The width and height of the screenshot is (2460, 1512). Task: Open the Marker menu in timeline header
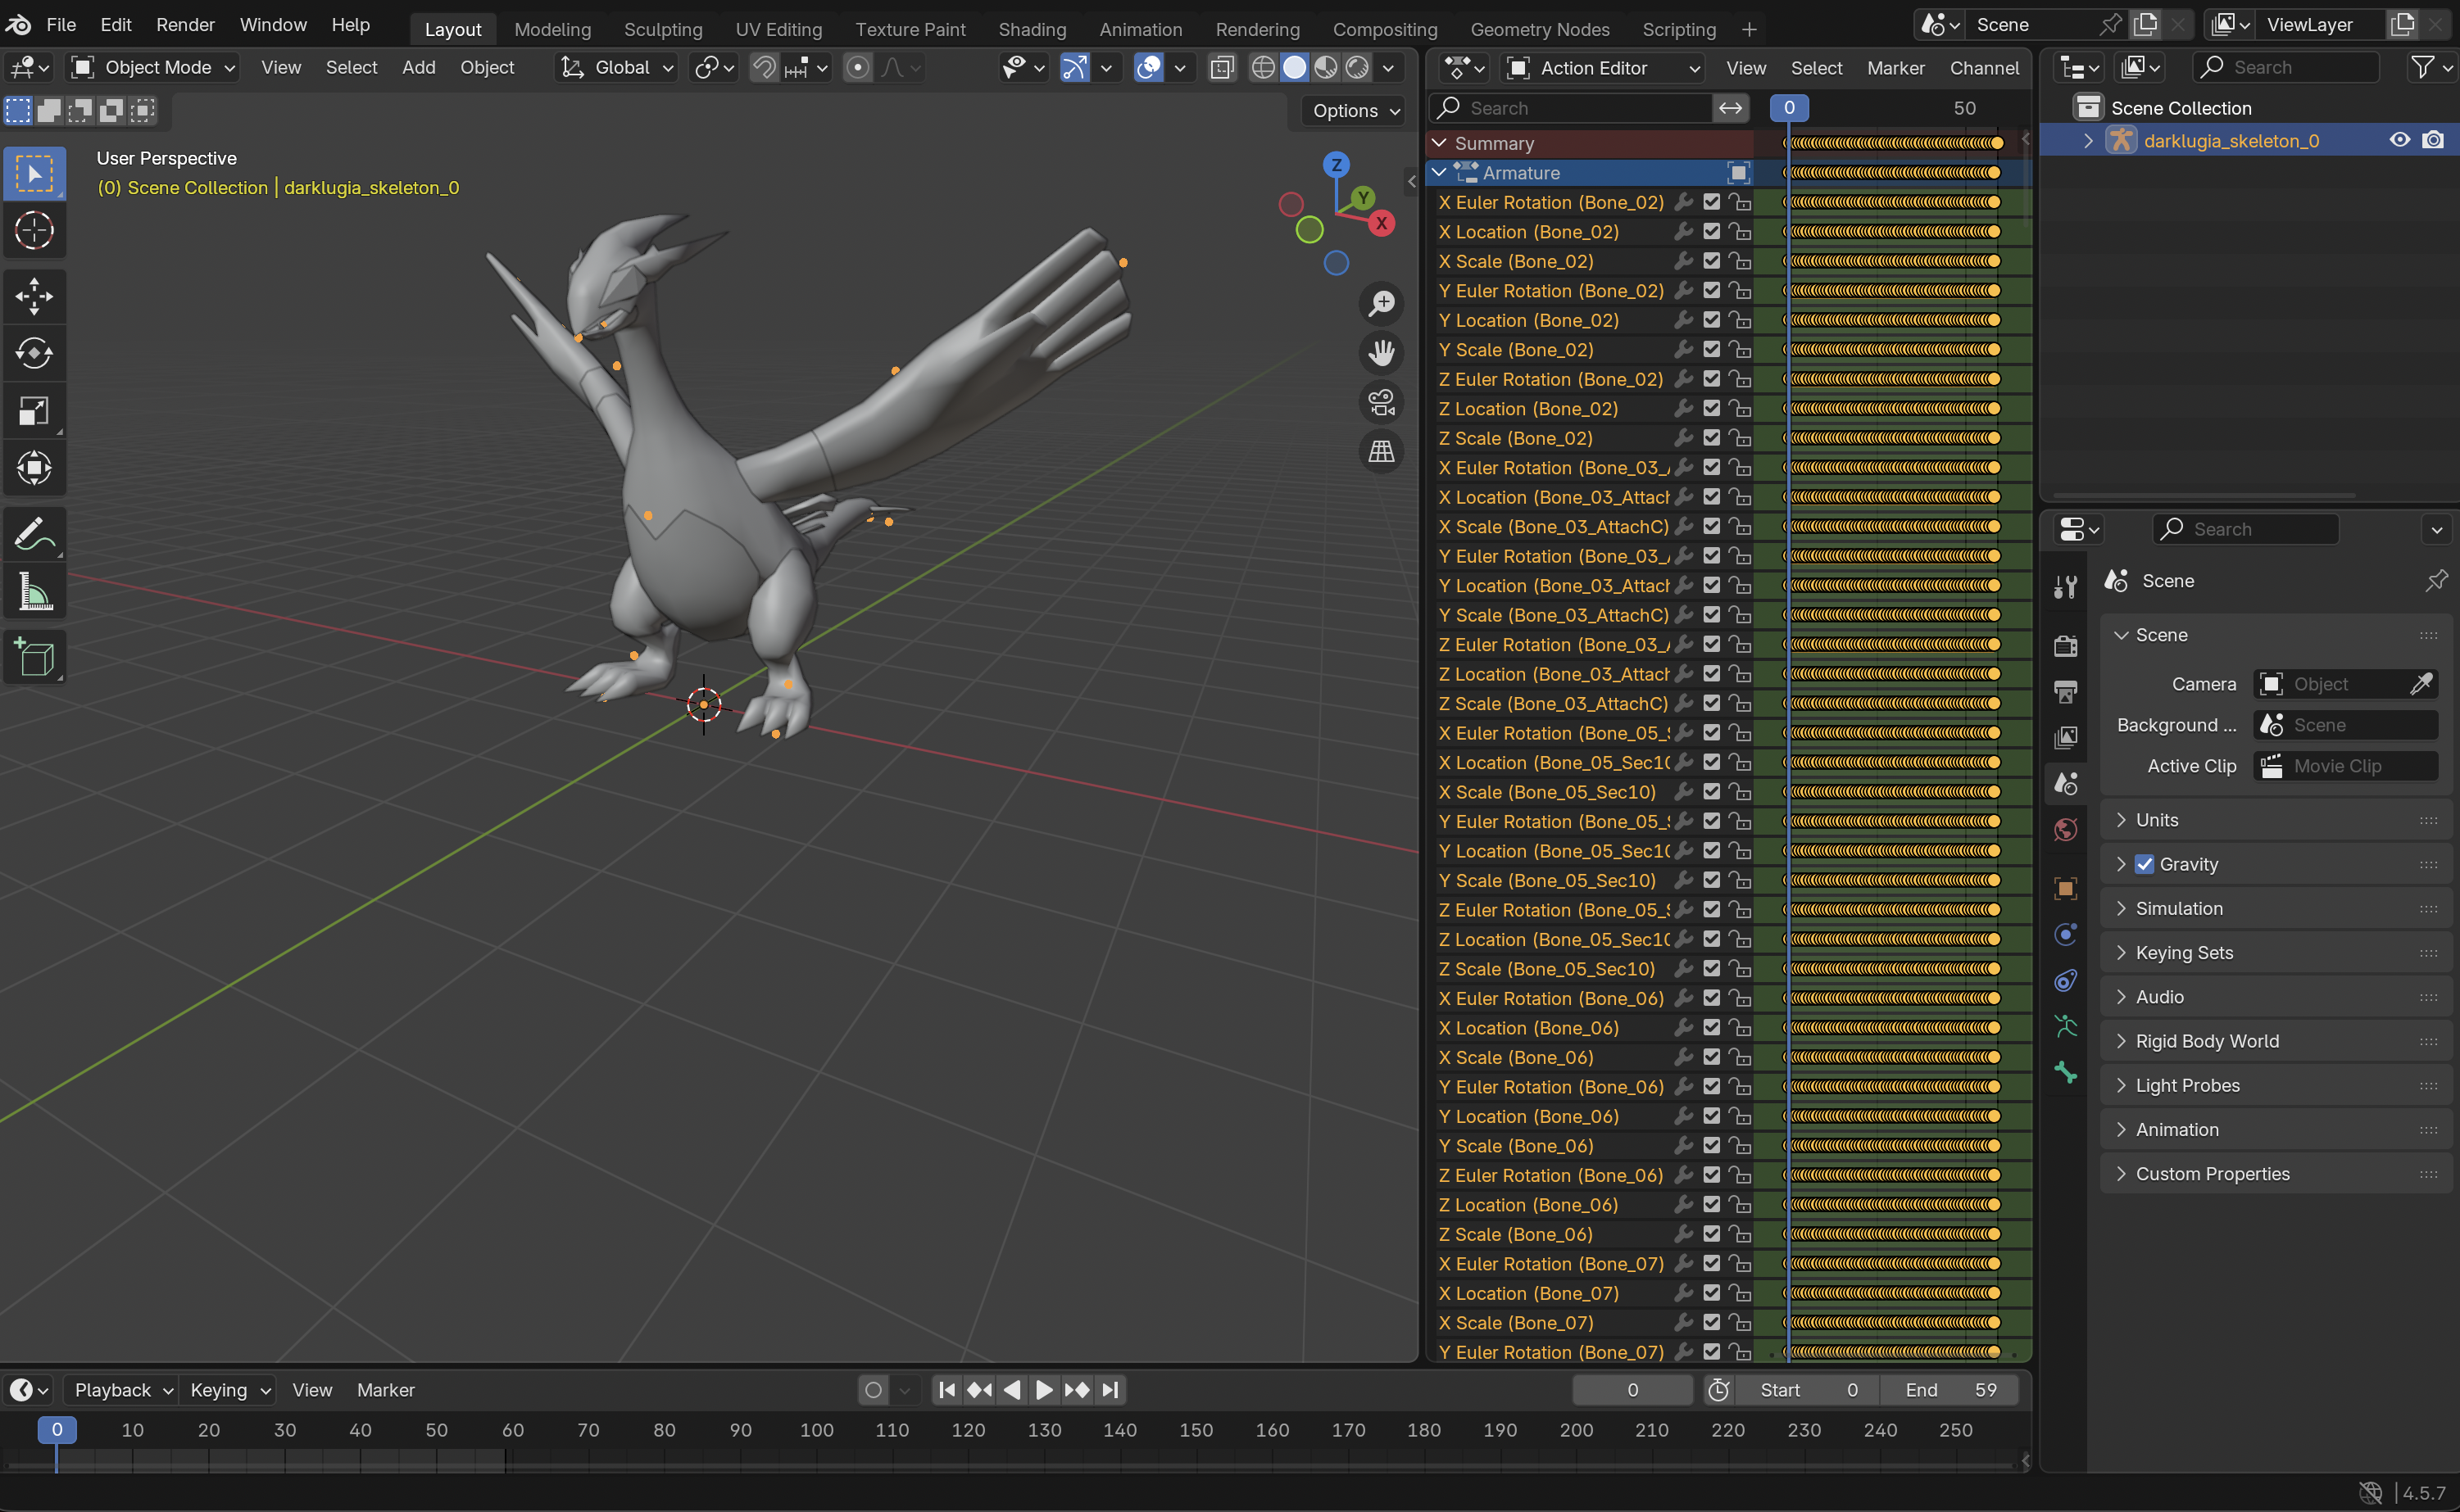click(385, 1390)
